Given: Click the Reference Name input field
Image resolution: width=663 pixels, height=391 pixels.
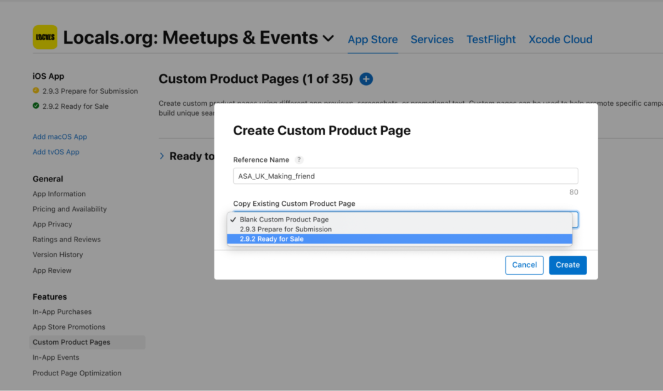Looking at the screenshot, I should (x=405, y=176).
